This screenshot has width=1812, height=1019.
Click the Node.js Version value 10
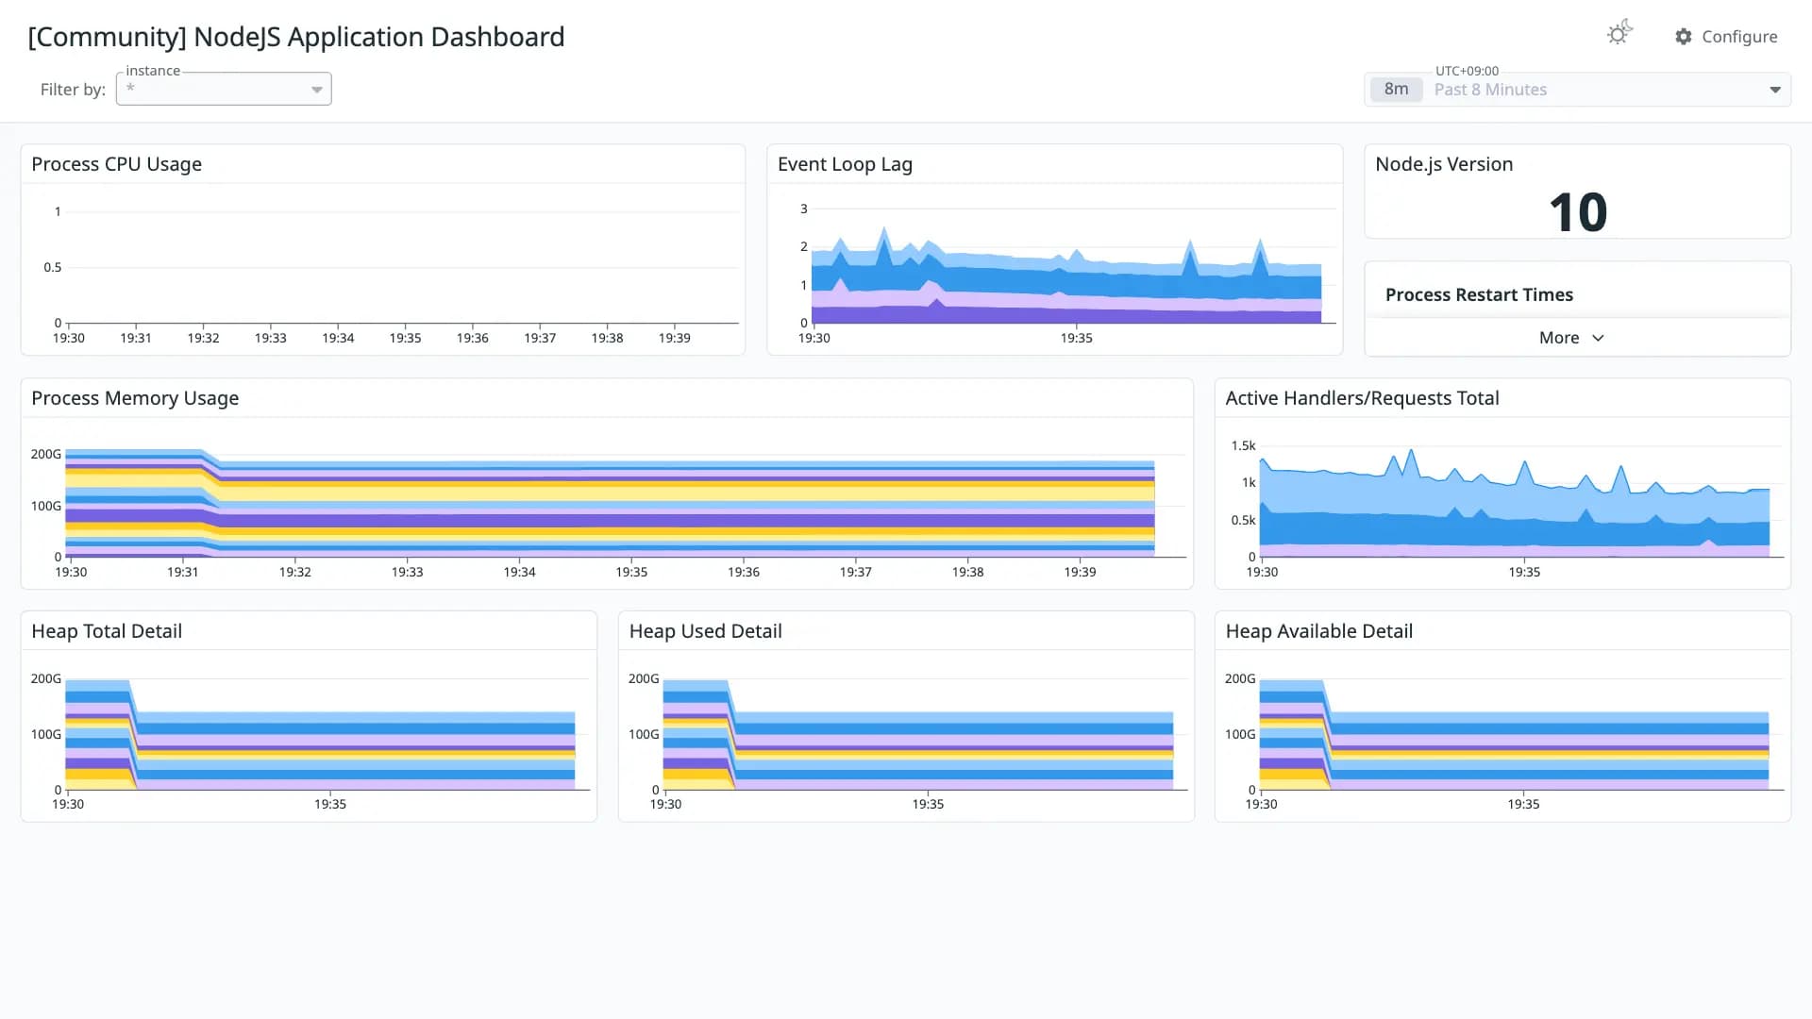pos(1577,212)
